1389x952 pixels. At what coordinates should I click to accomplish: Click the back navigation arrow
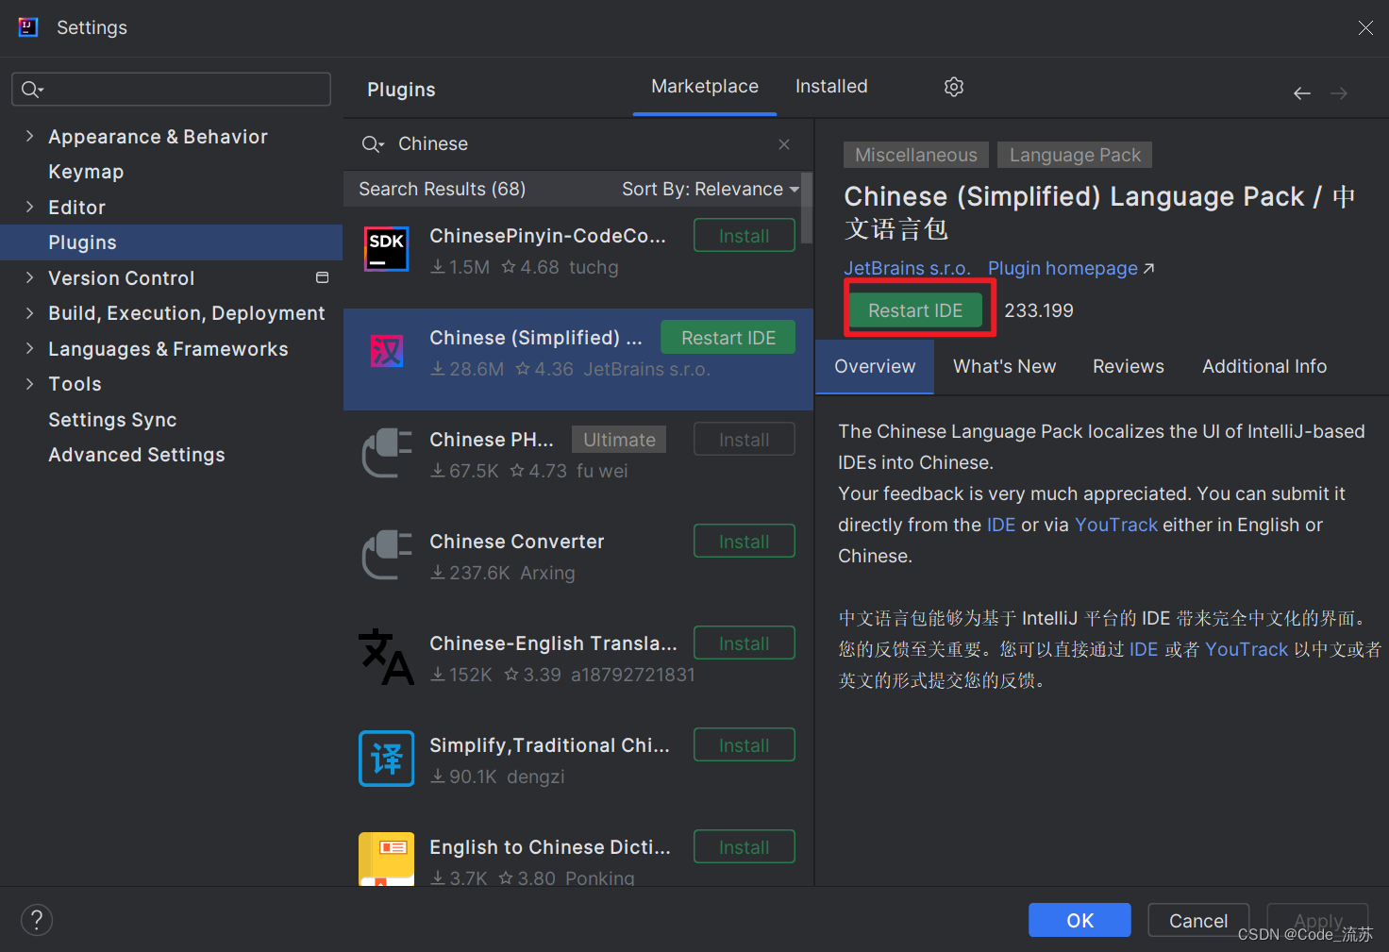(1302, 93)
